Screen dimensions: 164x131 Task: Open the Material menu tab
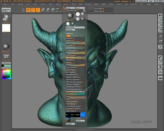tap(66, 4)
